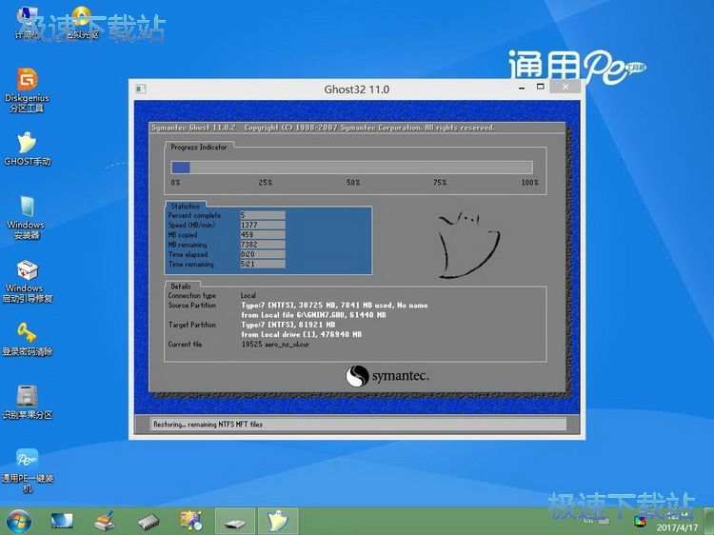Click the monitor icon in the taskbar
This screenshot has width=714, height=535.
click(x=61, y=522)
